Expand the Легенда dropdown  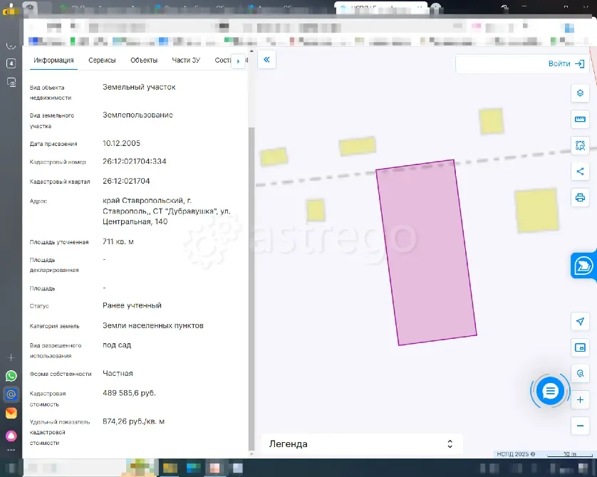360,444
